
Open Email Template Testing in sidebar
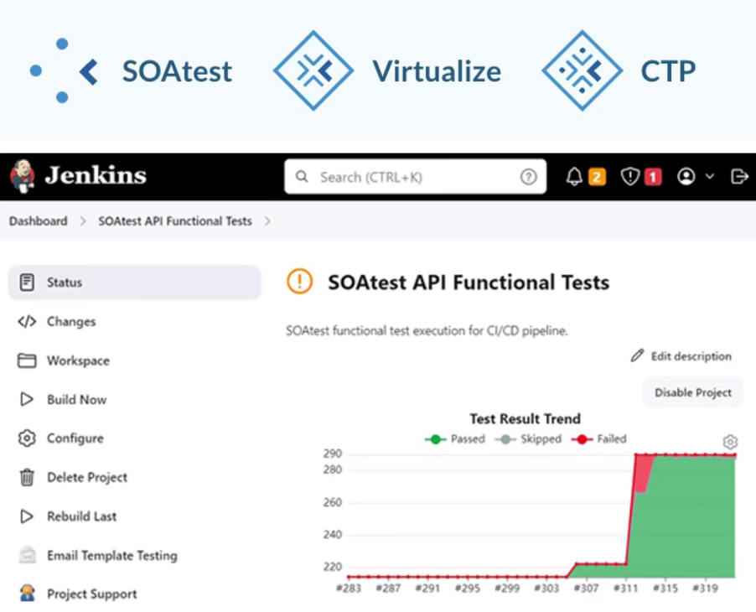(112, 555)
